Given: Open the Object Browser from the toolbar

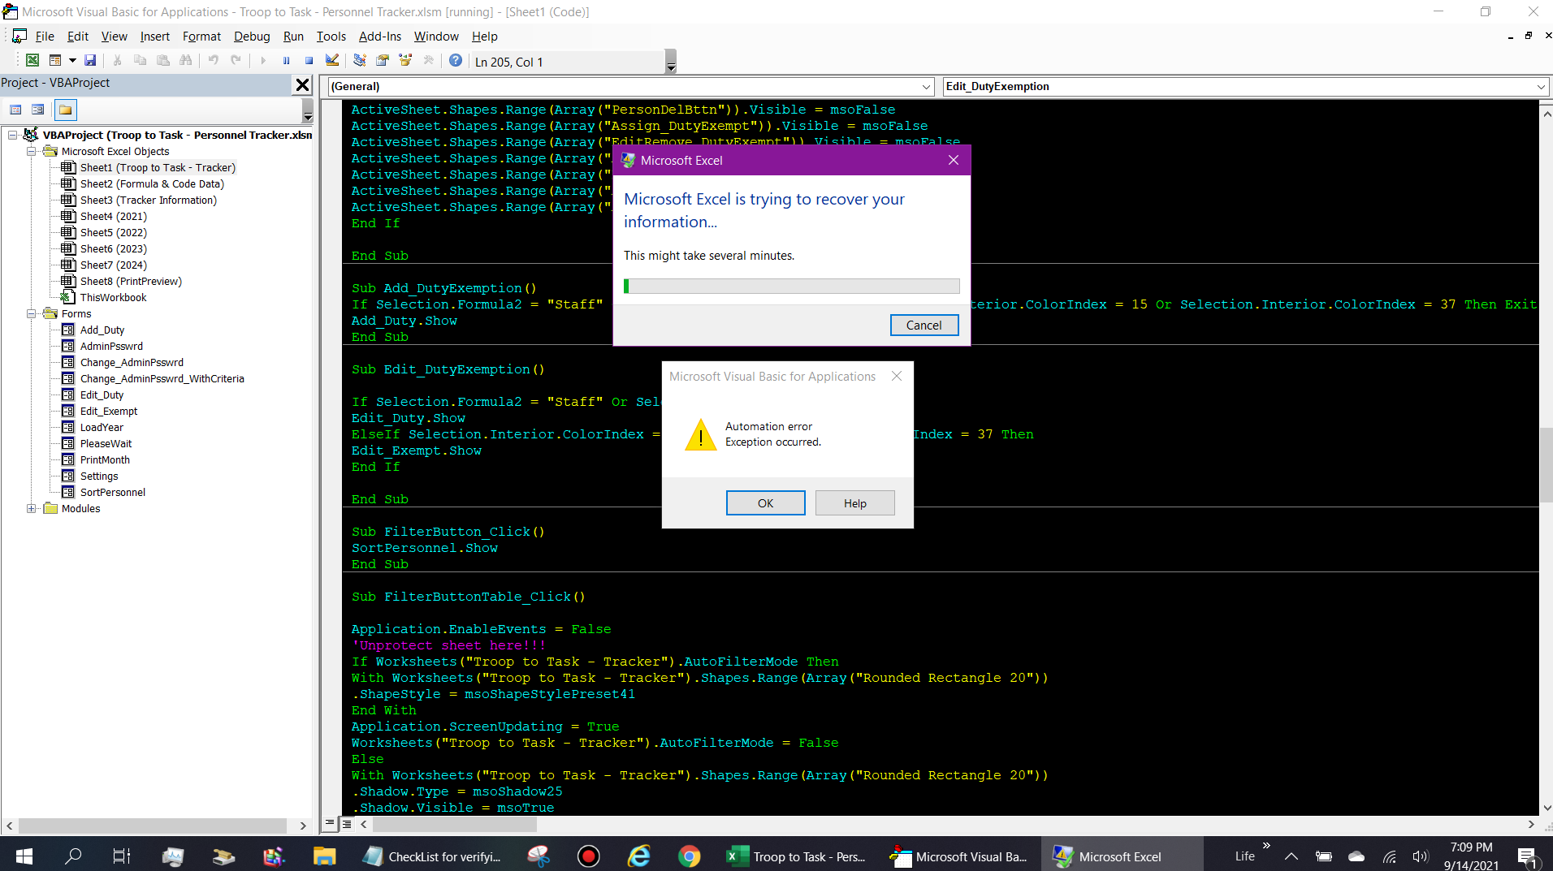Looking at the screenshot, I should (404, 60).
